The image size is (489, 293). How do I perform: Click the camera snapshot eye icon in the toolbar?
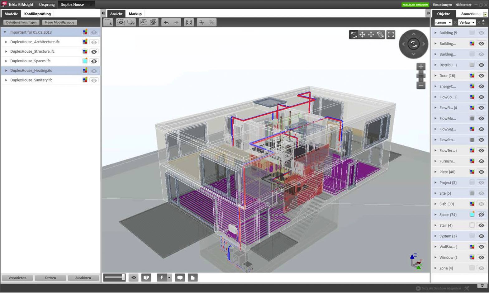[x=154, y=22]
